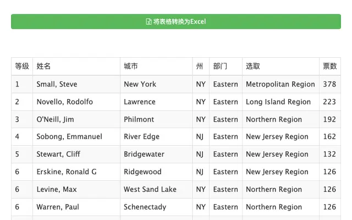The height and width of the screenshot is (220, 352).
Task: Select the 城市 column header
Action: tap(156, 66)
